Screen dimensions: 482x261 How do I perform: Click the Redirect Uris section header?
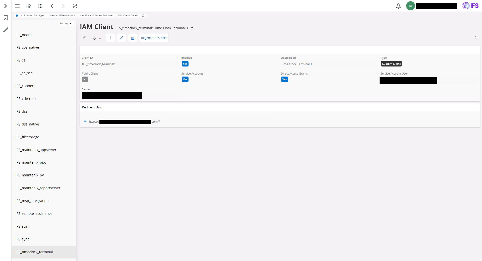click(92, 107)
